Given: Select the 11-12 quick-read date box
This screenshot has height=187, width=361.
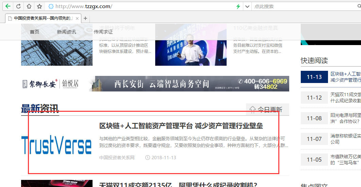Looking at the screenshot, I should (x=314, y=98).
